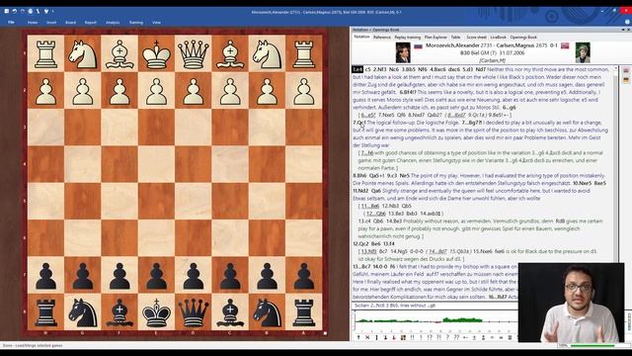Viewport: 632px width, 356px height.
Task: Annotate with the !! brilliant move symbol
Action: point(412,337)
